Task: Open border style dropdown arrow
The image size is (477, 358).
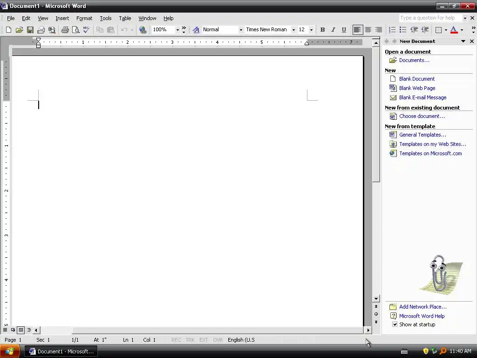Action: coord(446,30)
